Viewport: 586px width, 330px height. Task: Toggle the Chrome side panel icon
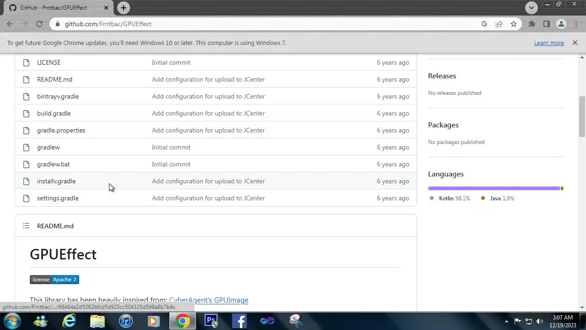546,24
